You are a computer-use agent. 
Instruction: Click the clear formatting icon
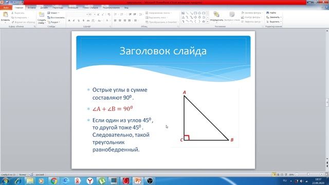click(x=108, y=14)
